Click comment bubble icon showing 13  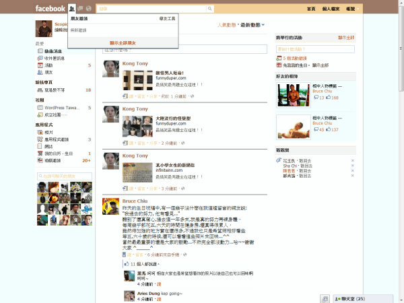pos(316,98)
